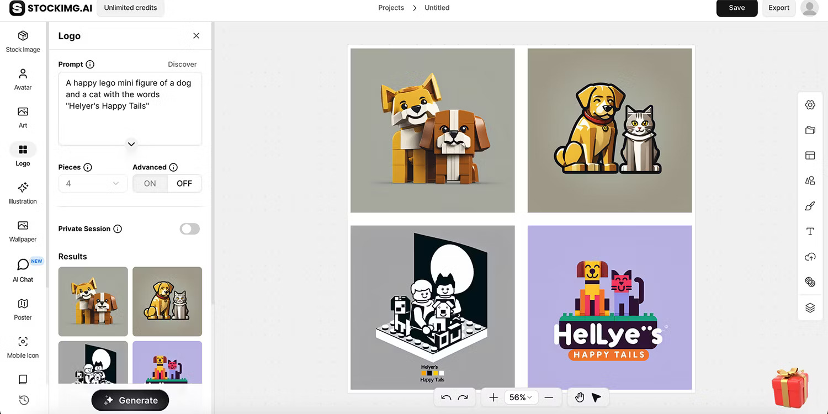Click the Undo arrow
This screenshot has width=828, height=414.
tap(447, 397)
